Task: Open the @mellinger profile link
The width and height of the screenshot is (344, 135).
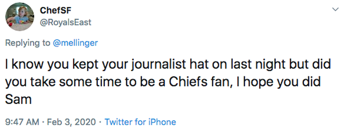Action: coord(75,43)
